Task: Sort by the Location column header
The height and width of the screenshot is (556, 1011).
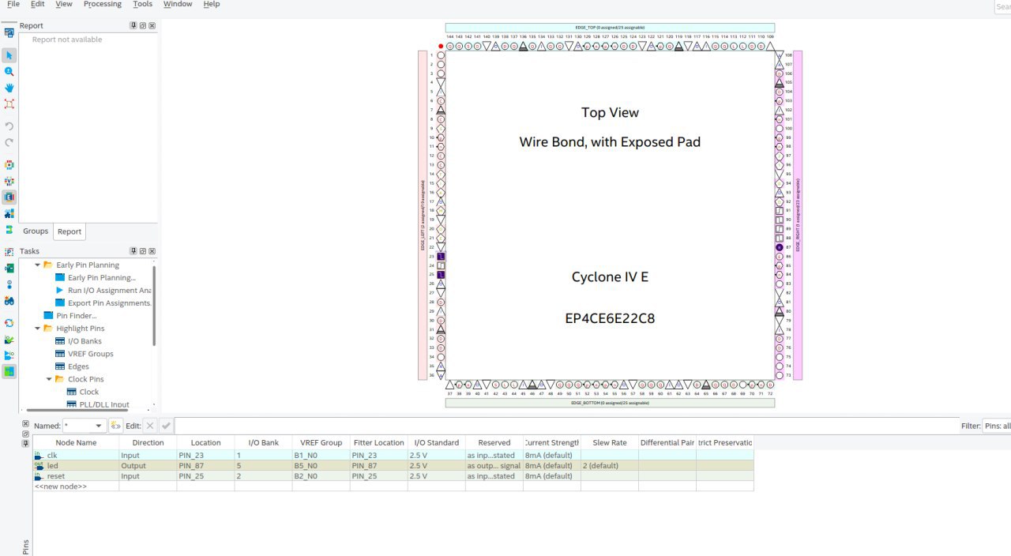Action: coord(205,443)
